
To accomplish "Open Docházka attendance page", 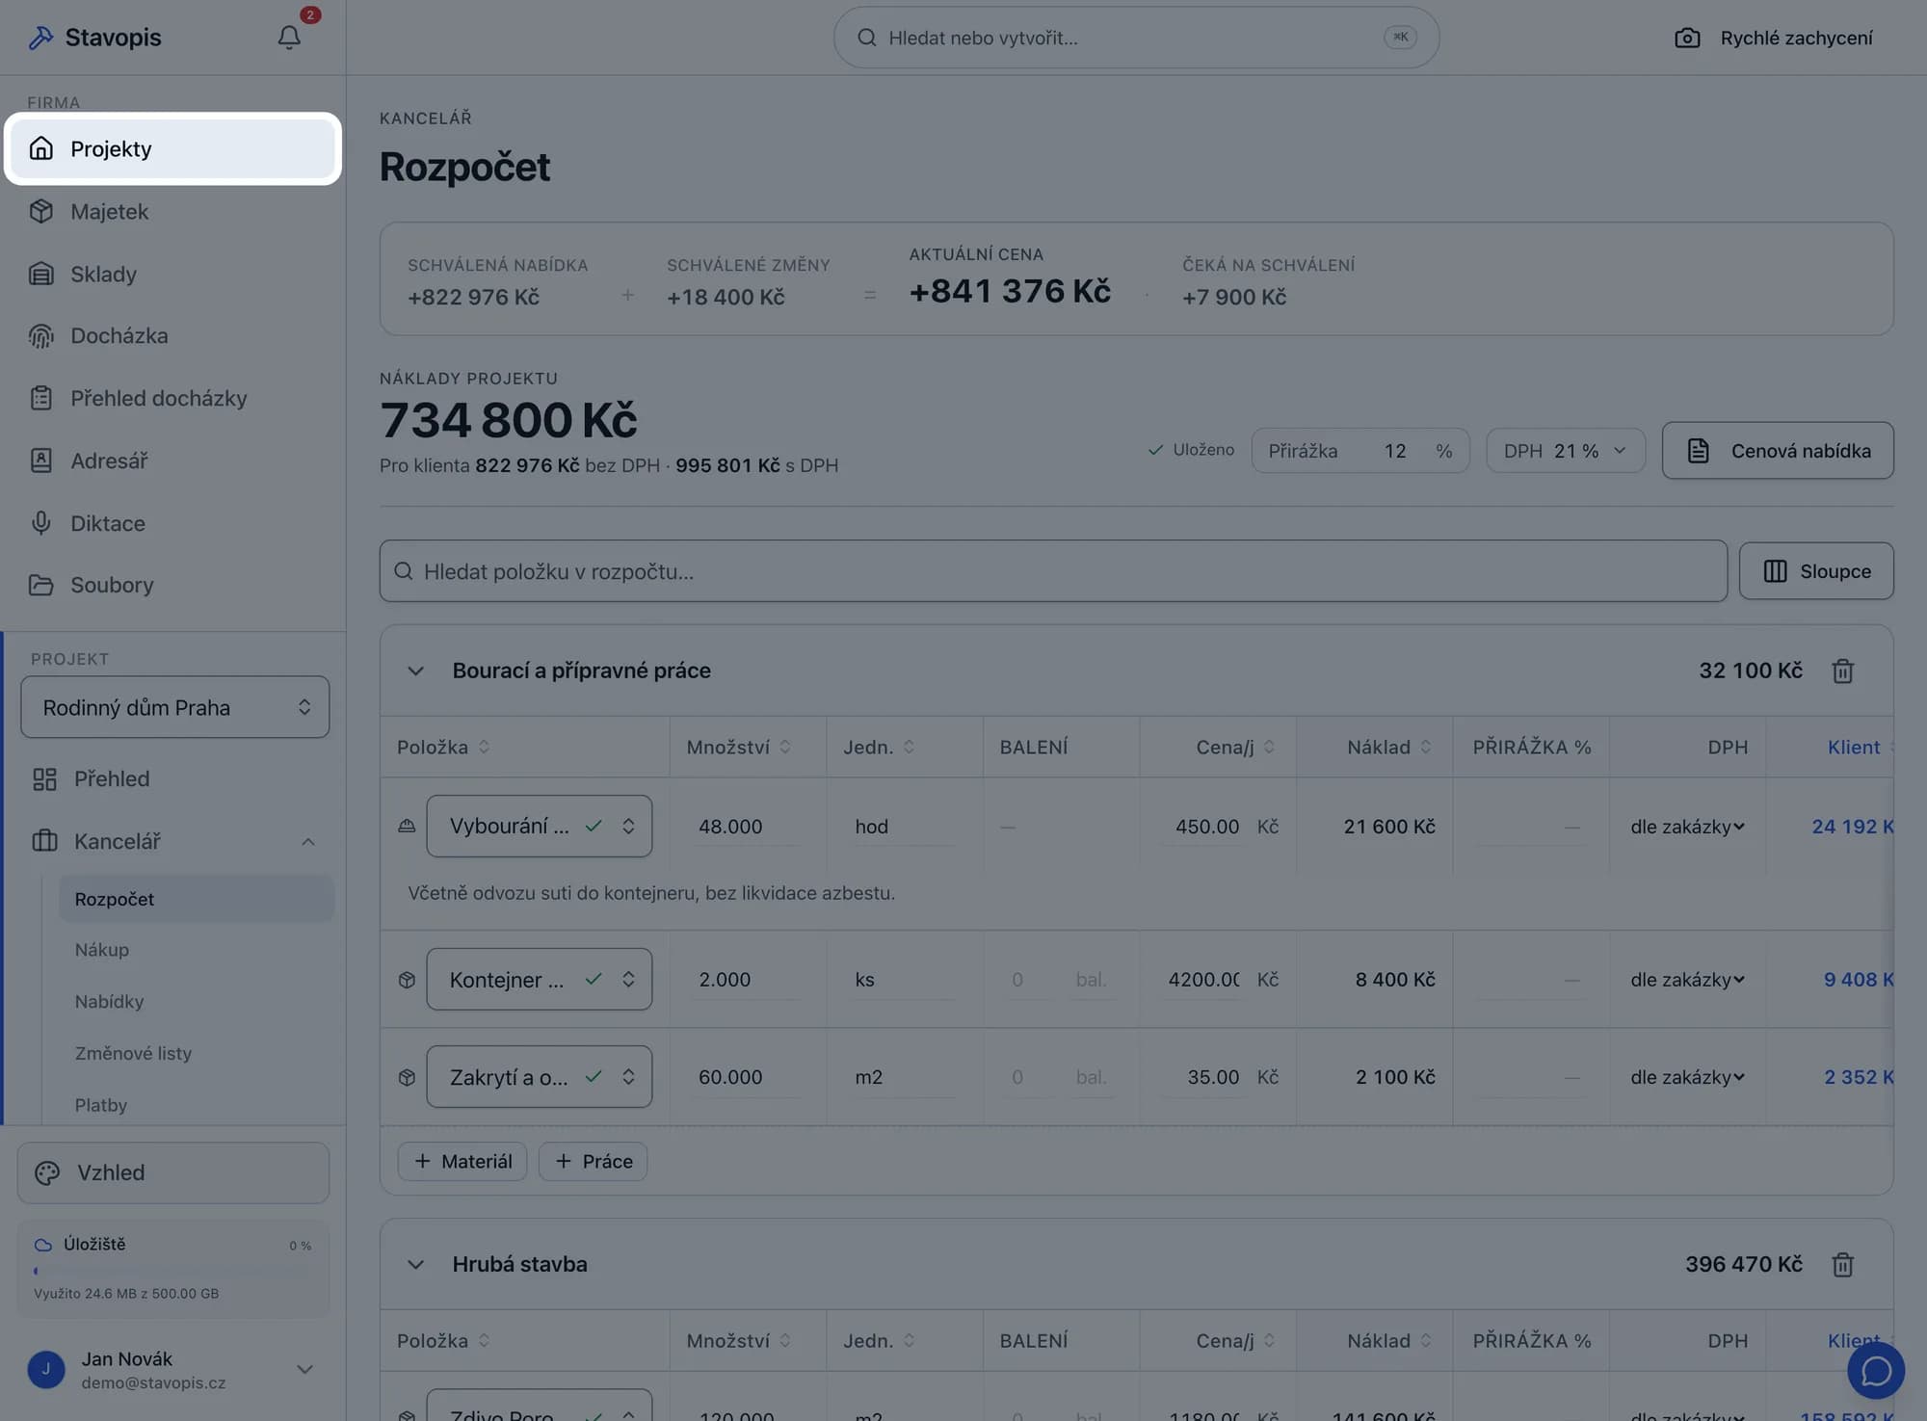I will click(x=173, y=335).
